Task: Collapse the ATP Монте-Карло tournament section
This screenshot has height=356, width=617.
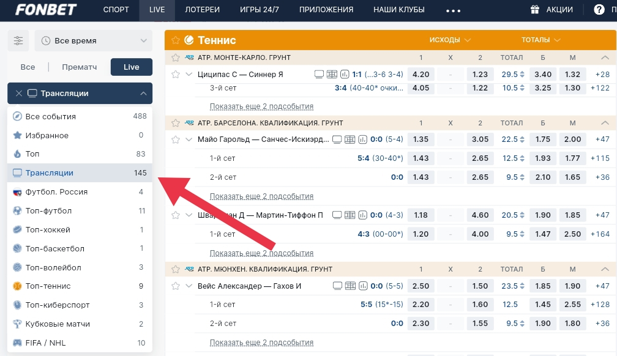Action: click(605, 57)
